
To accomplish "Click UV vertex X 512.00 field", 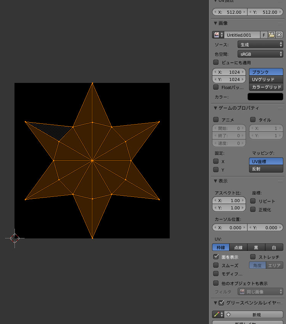I will click(x=230, y=12).
